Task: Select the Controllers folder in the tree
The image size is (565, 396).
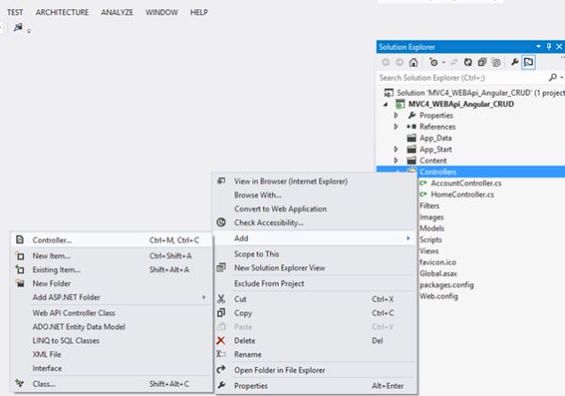Action: [x=438, y=172]
